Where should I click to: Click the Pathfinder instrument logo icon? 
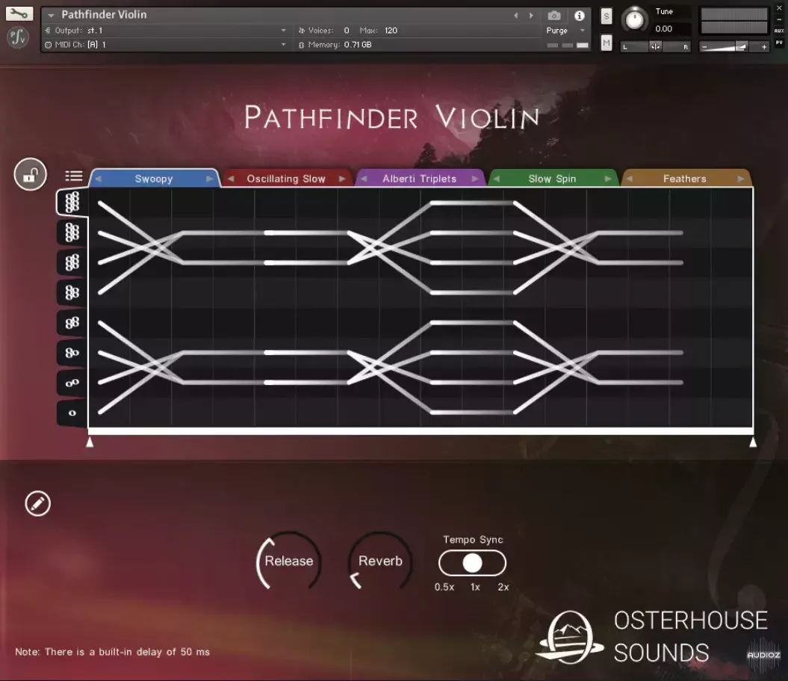click(x=19, y=37)
